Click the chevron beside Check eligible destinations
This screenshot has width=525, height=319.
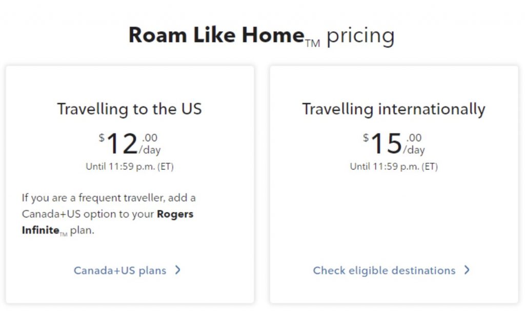[467, 270]
